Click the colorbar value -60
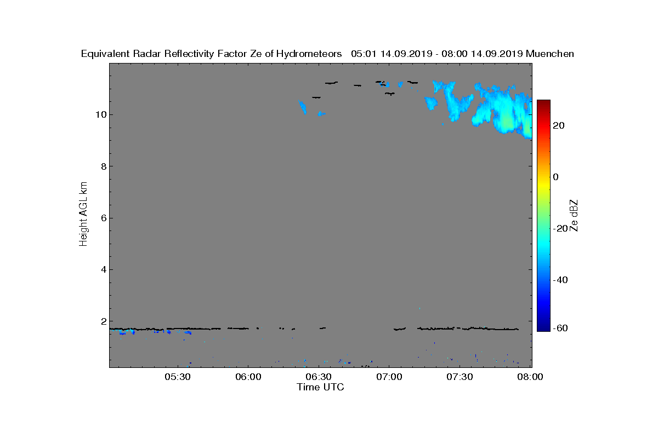 point(561,328)
